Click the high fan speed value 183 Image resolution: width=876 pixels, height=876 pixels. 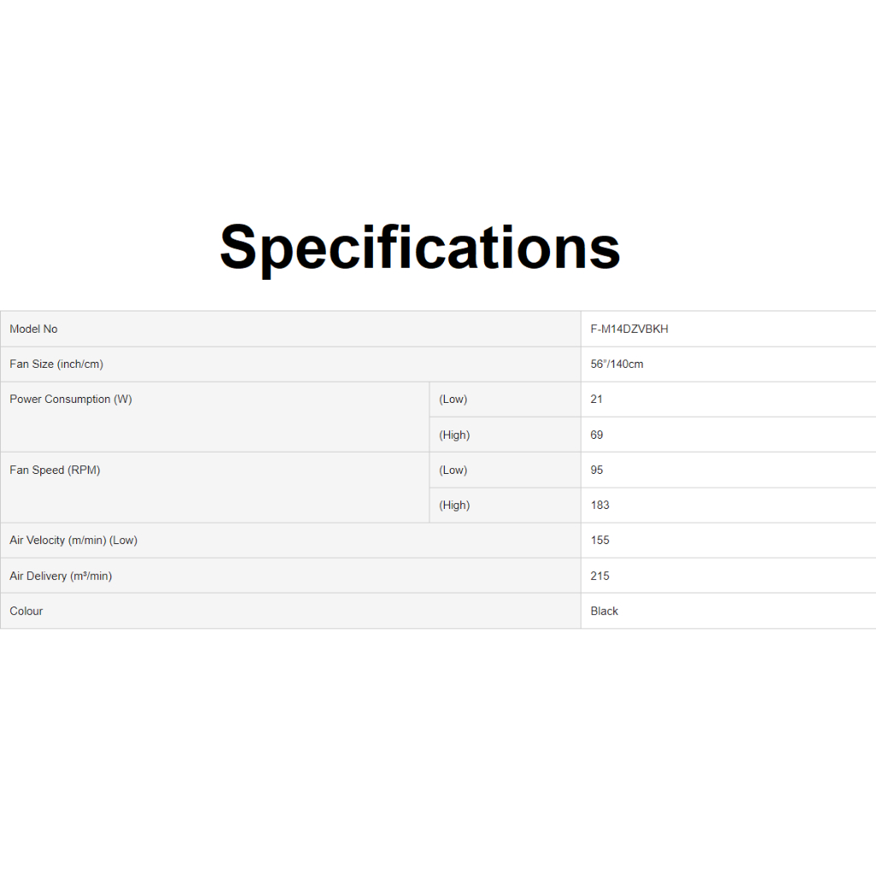coord(601,506)
